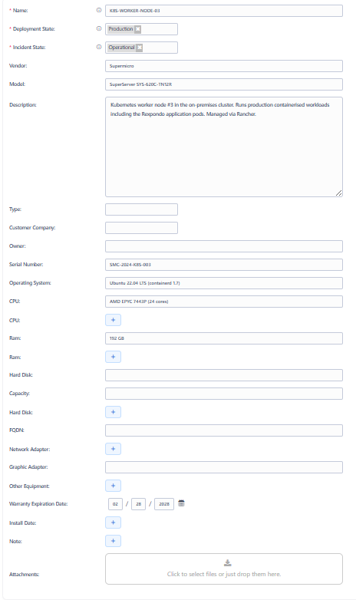Open the warranty expiration calendar picker
The height and width of the screenshot is (600, 356).
[x=181, y=503]
